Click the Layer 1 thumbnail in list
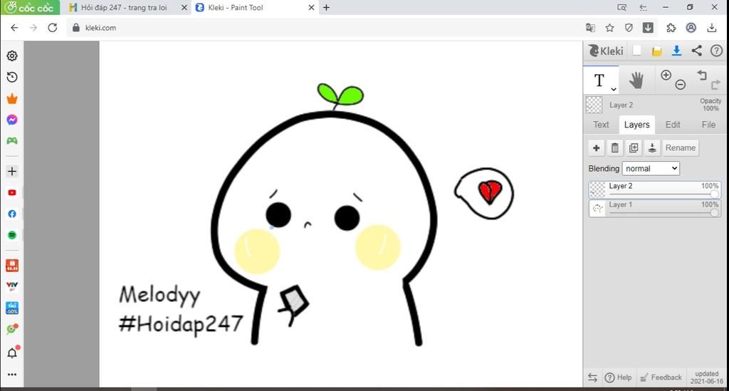 [597, 208]
